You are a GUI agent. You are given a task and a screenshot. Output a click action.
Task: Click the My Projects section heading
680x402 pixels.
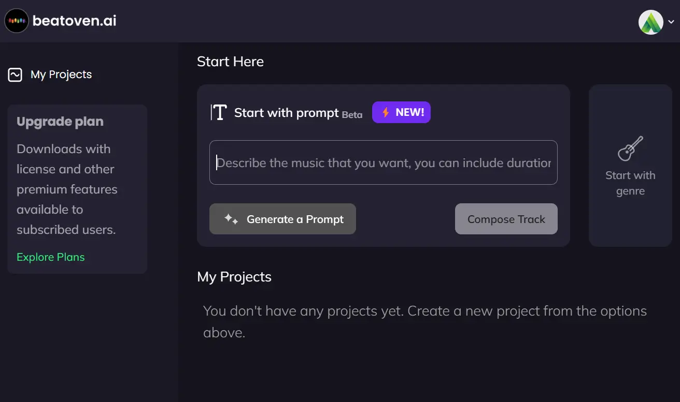[234, 277]
